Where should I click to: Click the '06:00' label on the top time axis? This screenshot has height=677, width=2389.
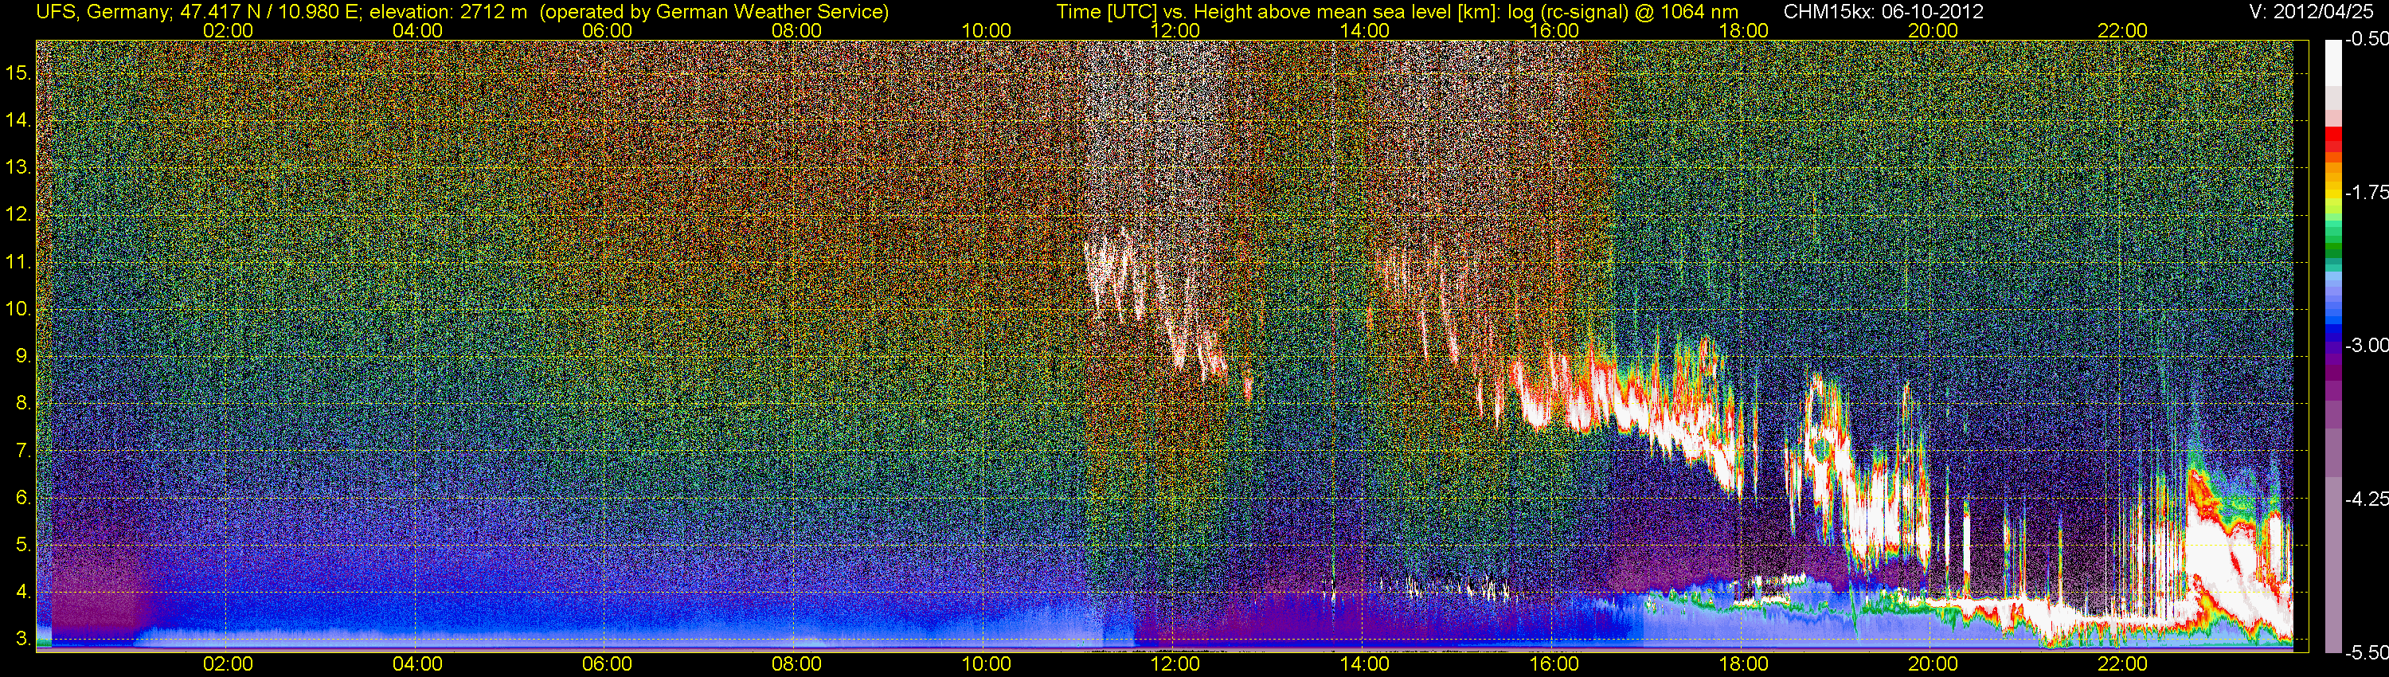click(607, 30)
